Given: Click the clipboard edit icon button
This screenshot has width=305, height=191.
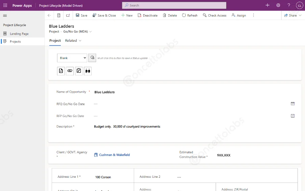Looking at the screenshot, I should pyautogui.click(x=79, y=71).
